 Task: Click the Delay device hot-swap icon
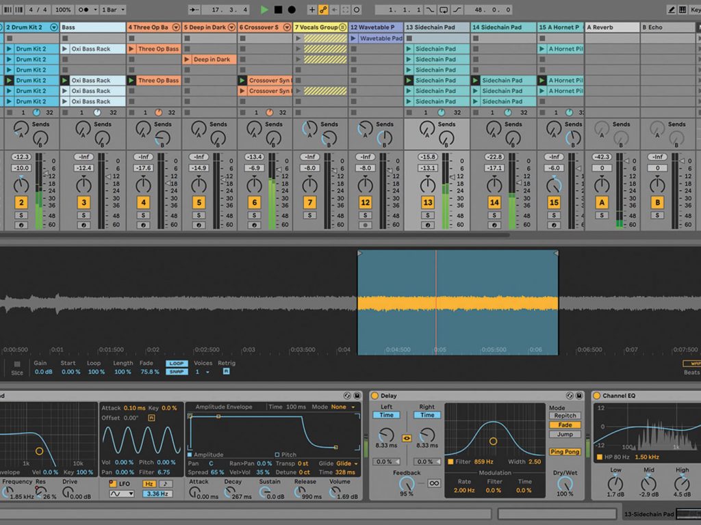click(x=569, y=396)
